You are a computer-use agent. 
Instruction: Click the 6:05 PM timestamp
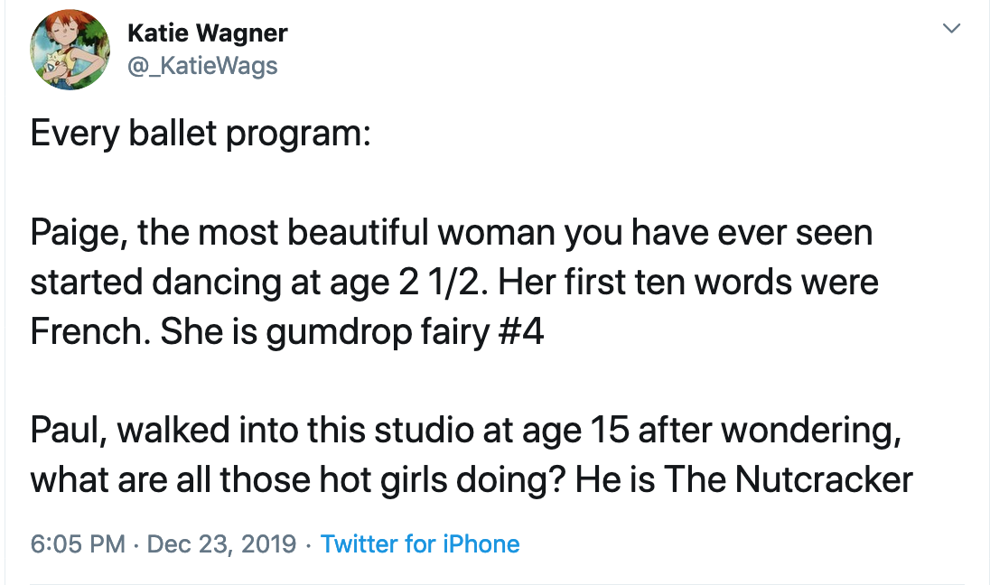click(78, 544)
